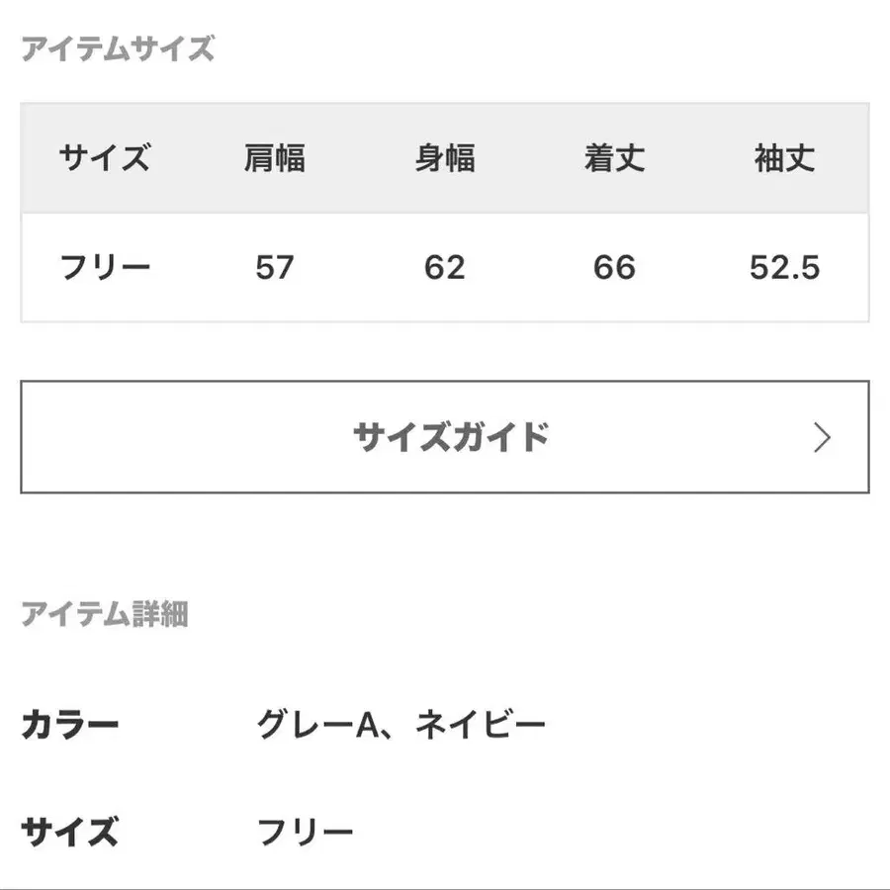This screenshot has width=890, height=890.
Task: Click the body width value 62
Action: point(444,268)
